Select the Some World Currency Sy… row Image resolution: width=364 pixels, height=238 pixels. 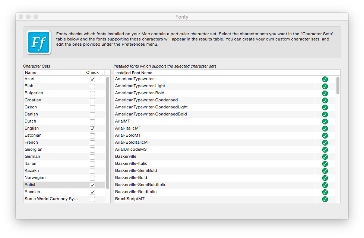tap(64, 199)
